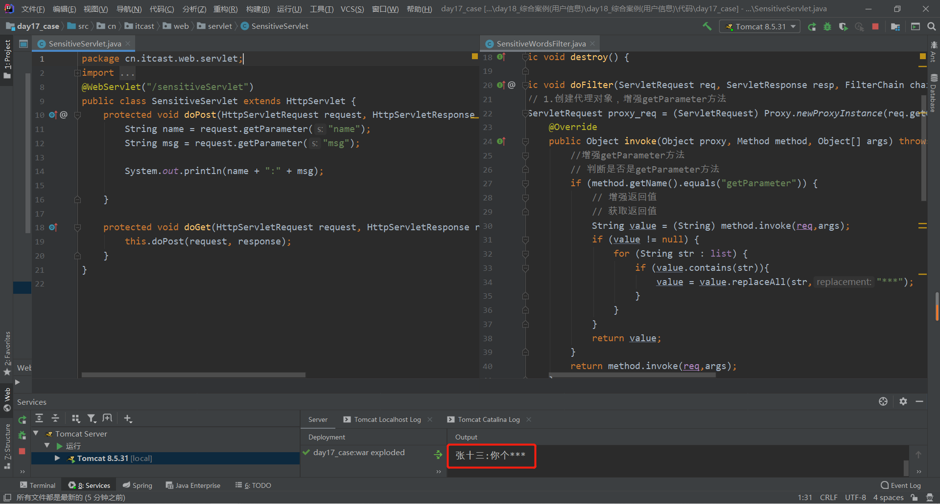Click the Run Anything icon beside the search icon
The width and height of the screenshot is (940, 504).
point(916,26)
